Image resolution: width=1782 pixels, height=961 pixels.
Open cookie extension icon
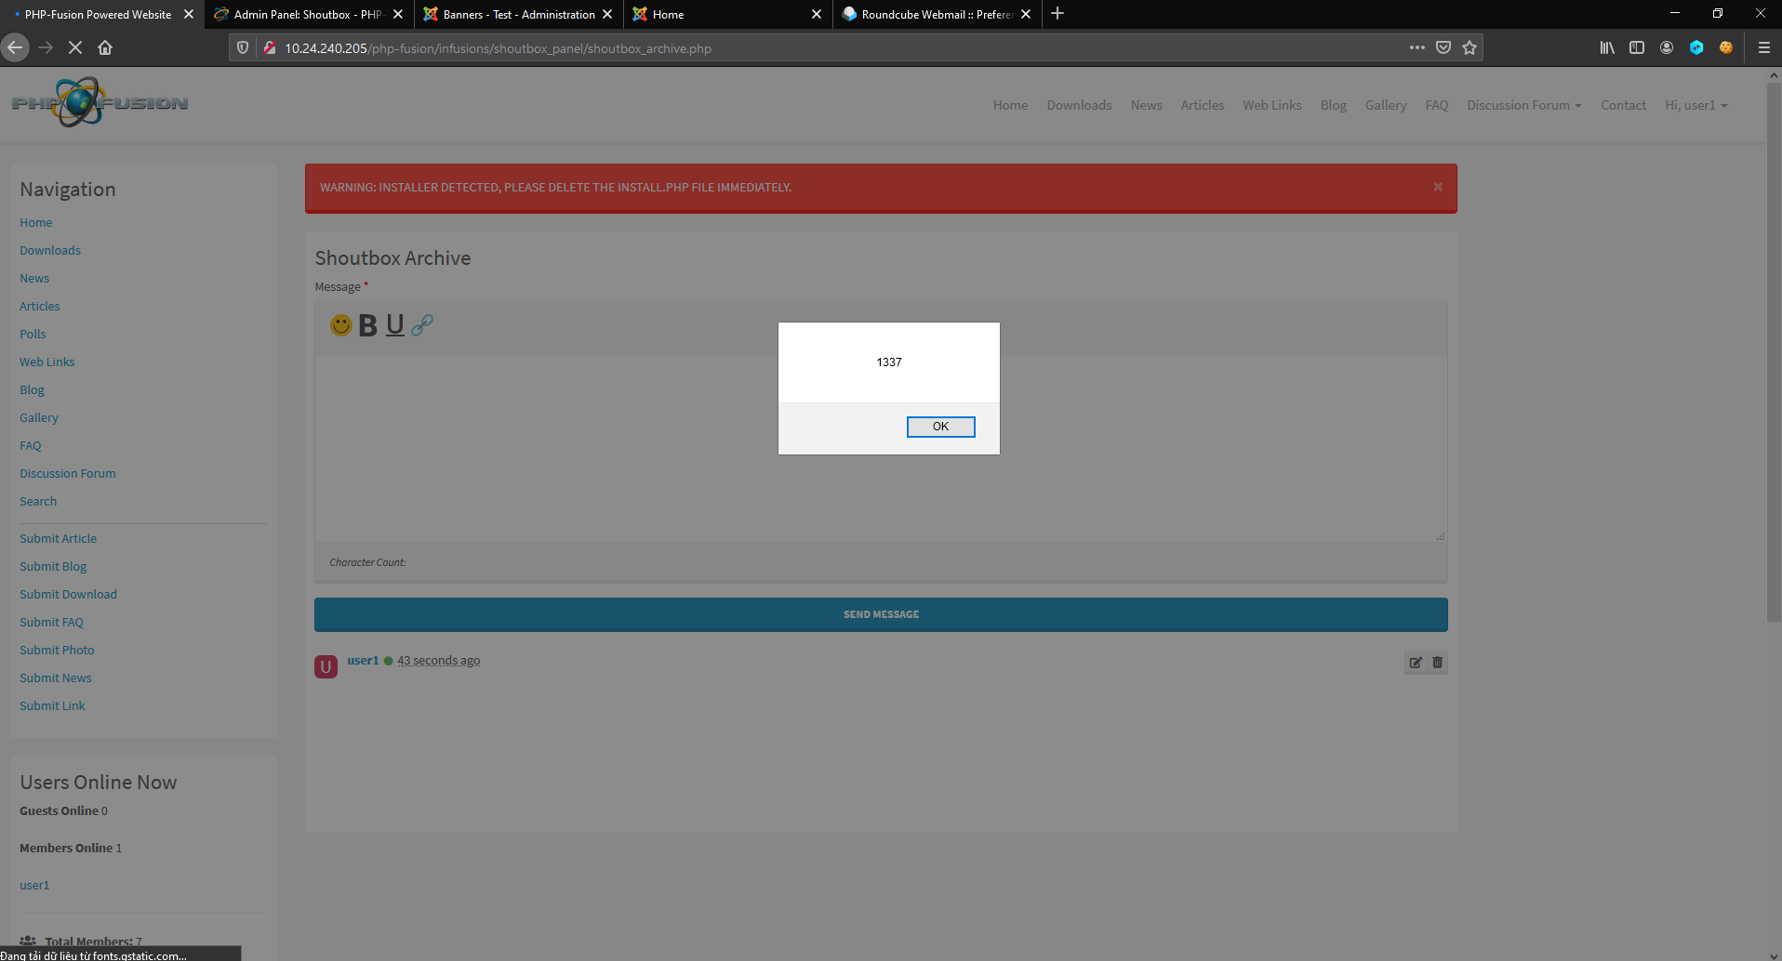(1726, 47)
